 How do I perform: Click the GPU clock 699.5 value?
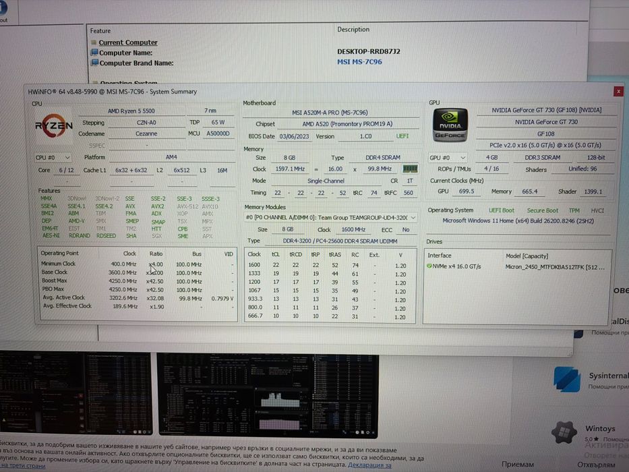coord(466,191)
